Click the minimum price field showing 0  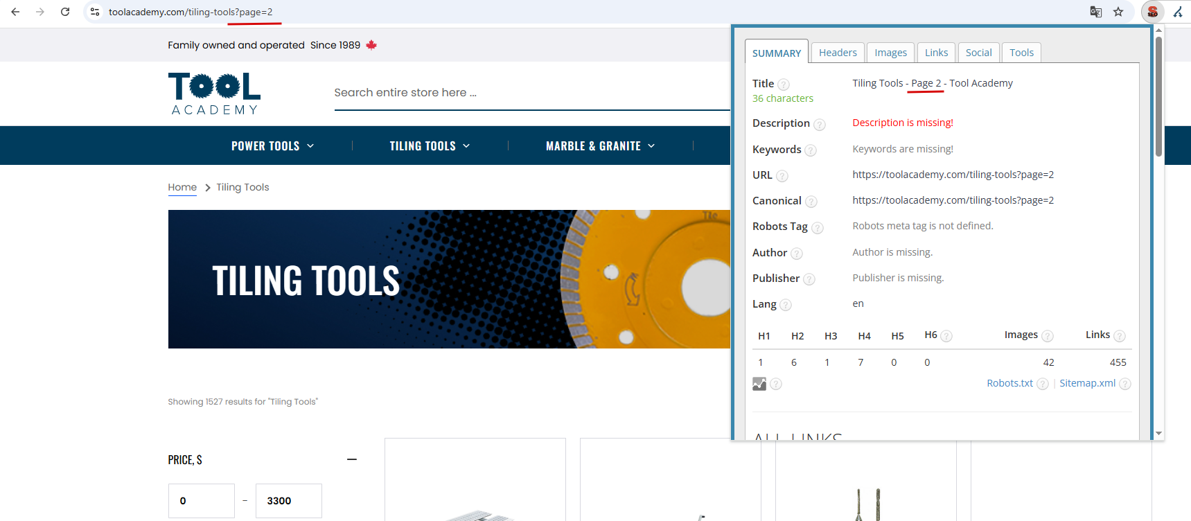click(x=202, y=501)
